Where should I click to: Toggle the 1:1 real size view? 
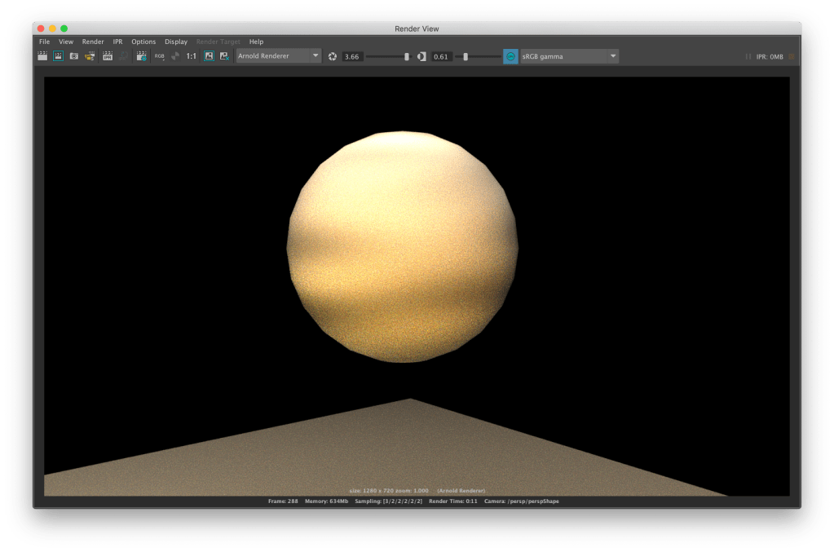(x=192, y=56)
